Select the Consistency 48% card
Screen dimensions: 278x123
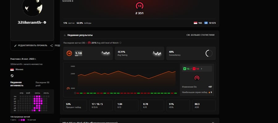[x=191, y=53]
